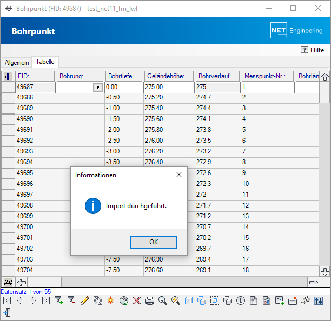Select the FID cell 49692
331x321 pixels.
click(35, 141)
